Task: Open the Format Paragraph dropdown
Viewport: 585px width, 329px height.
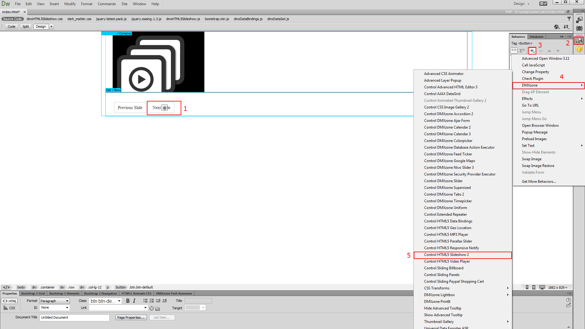Action: tap(55, 301)
